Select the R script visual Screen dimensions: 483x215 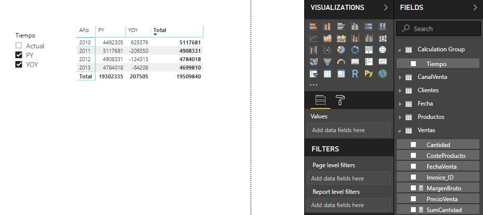[x=355, y=74]
